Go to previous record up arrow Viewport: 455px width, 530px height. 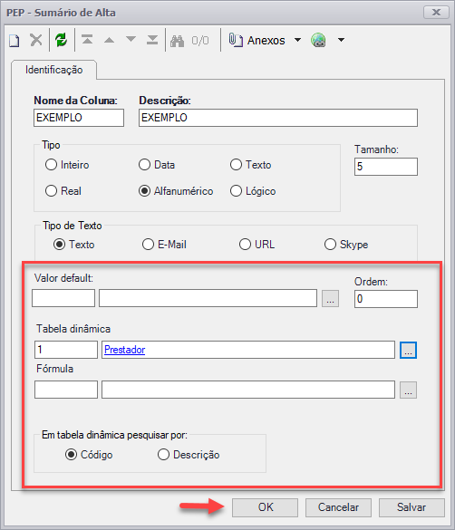point(109,40)
